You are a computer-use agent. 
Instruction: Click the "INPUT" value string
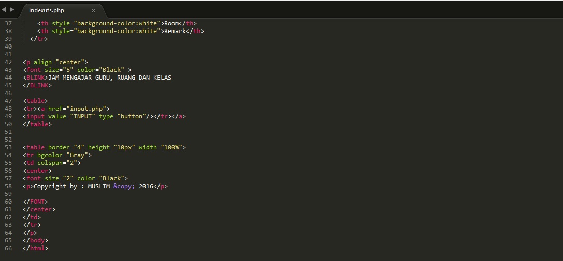pos(82,116)
